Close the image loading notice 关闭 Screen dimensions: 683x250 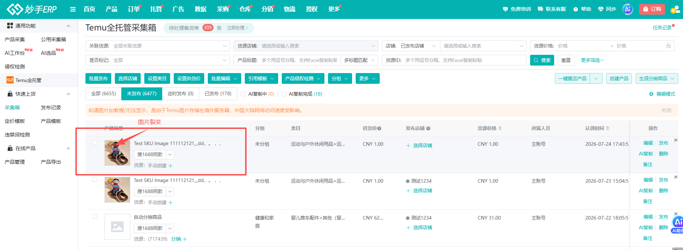(666, 110)
